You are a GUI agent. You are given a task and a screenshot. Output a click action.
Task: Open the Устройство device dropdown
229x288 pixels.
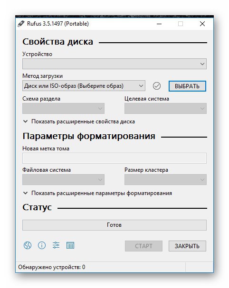tap(114, 64)
